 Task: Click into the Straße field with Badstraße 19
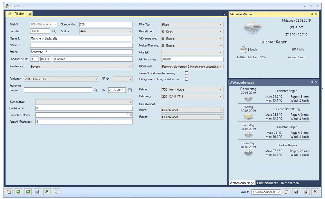(81, 52)
